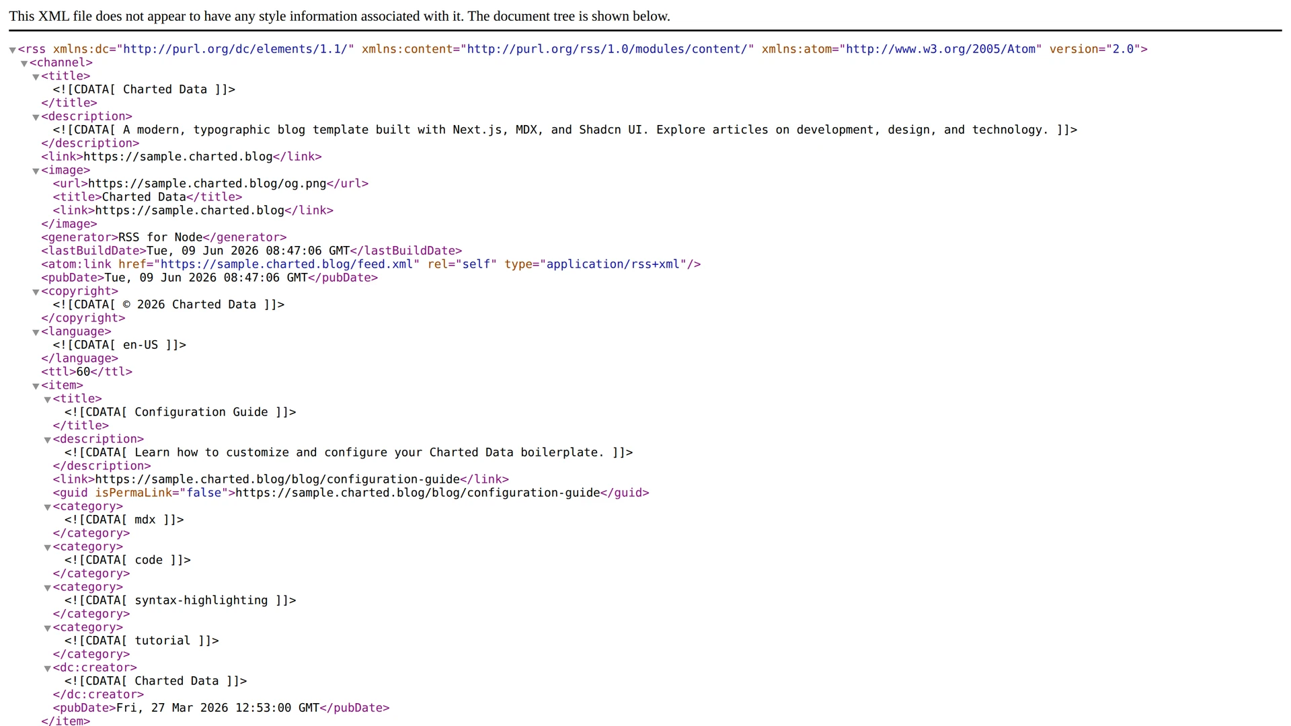The width and height of the screenshot is (1291, 726).
Task: Click the closing </image> tag
Action: tap(69, 224)
